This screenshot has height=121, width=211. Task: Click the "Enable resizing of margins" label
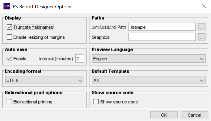pos(39,37)
